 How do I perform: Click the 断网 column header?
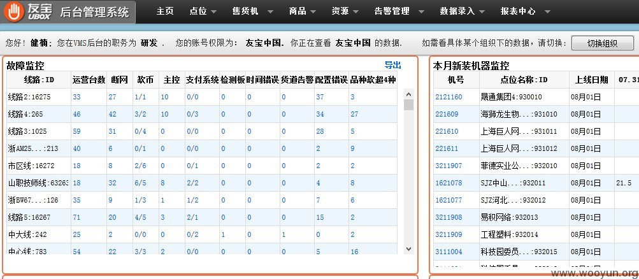tap(119, 80)
